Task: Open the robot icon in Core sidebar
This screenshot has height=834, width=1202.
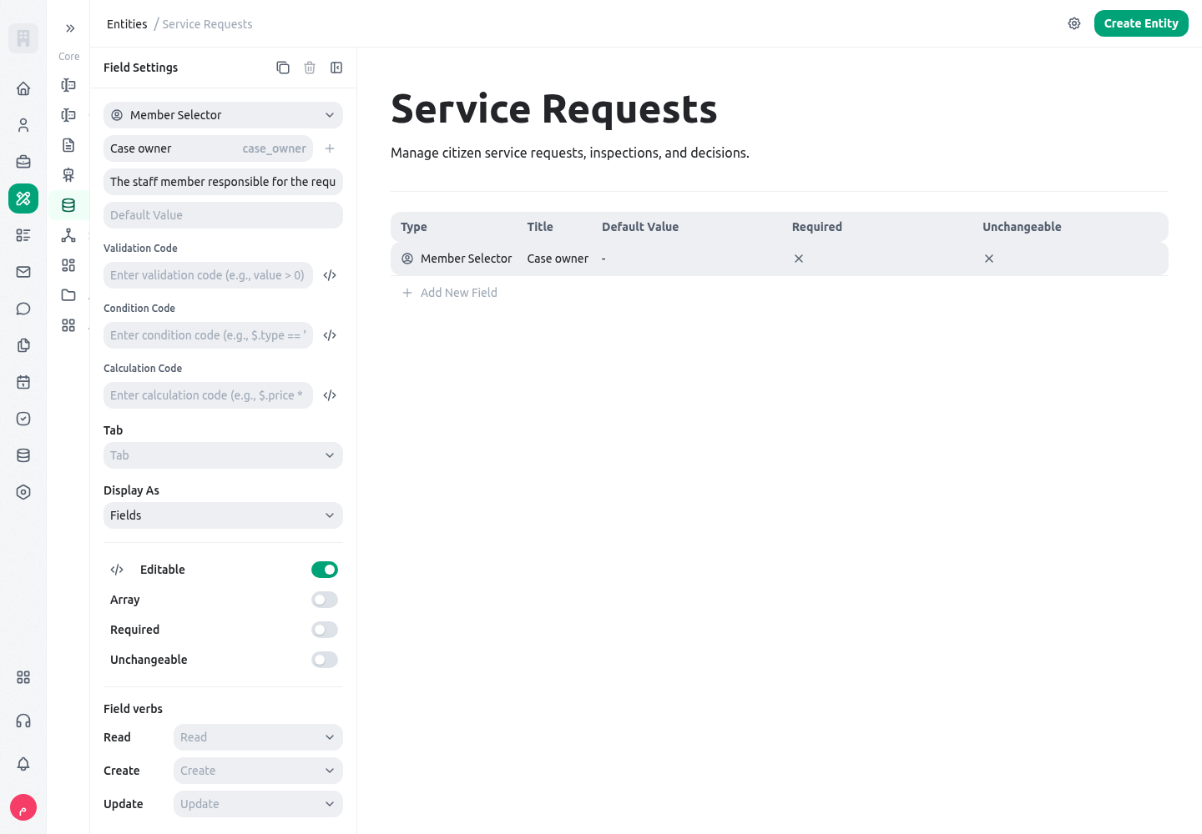Action: [x=68, y=175]
